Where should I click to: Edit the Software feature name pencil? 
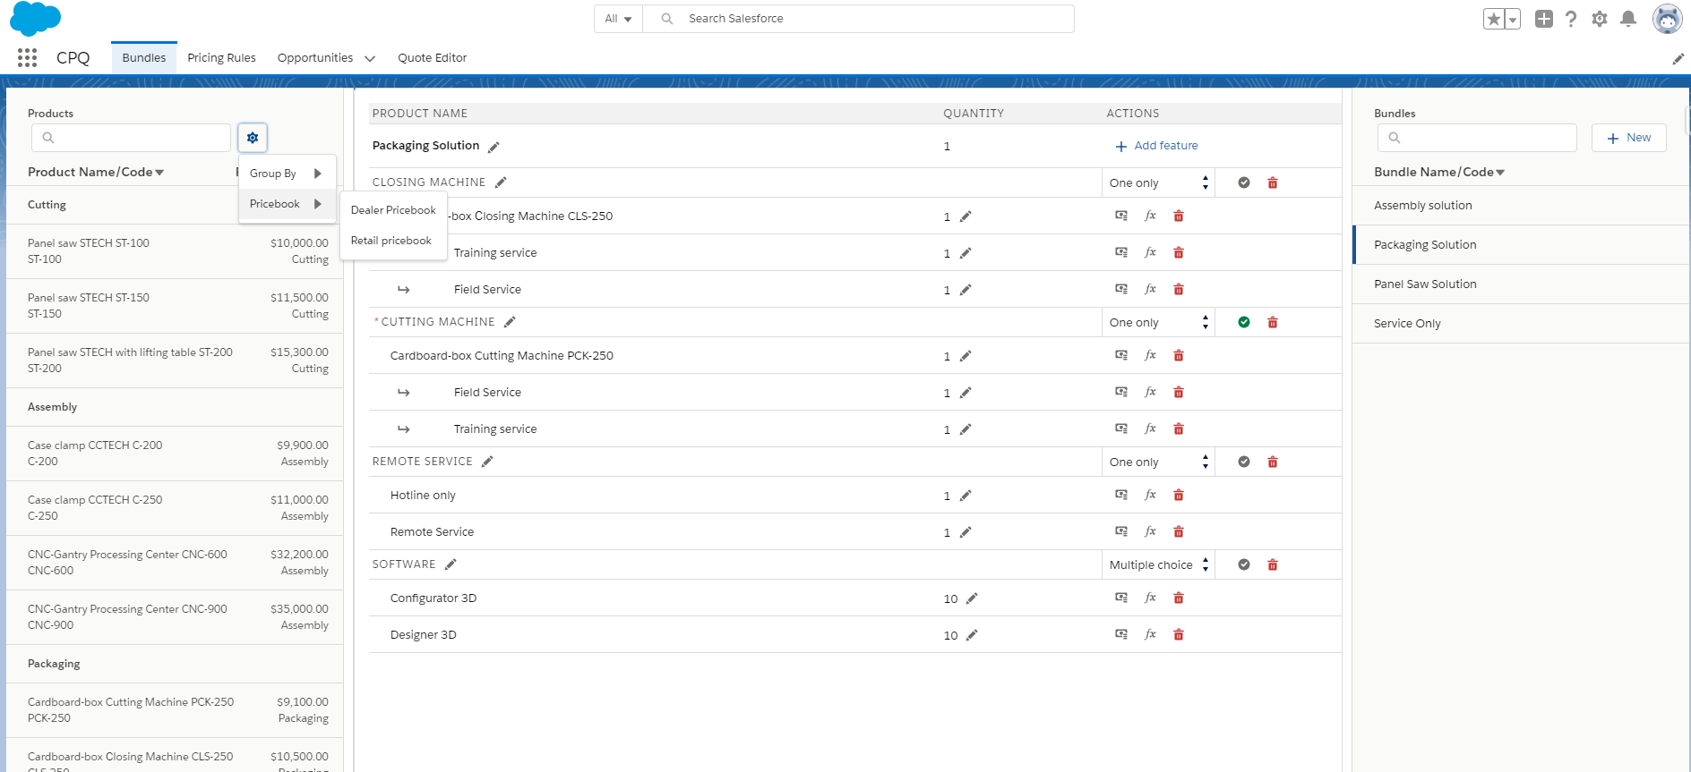(451, 564)
